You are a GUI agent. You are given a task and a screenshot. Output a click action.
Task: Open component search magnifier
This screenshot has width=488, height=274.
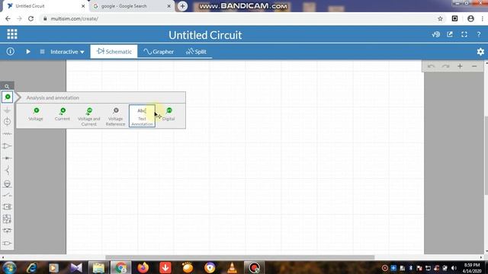tap(7, 86)
